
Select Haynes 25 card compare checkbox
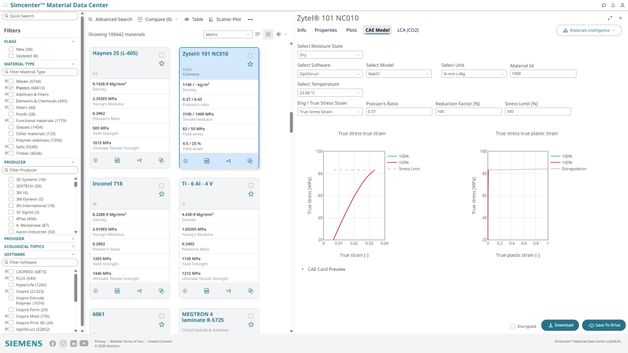coord(161,55)
